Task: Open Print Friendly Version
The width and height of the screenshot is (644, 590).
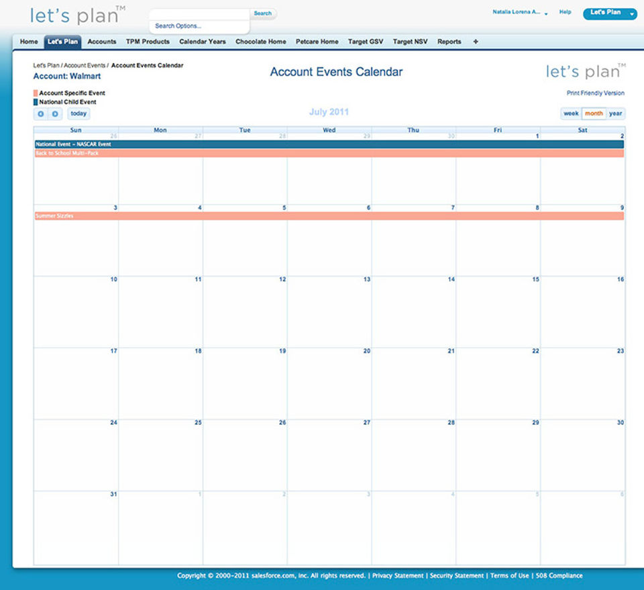Action: (x=596, y=93)
